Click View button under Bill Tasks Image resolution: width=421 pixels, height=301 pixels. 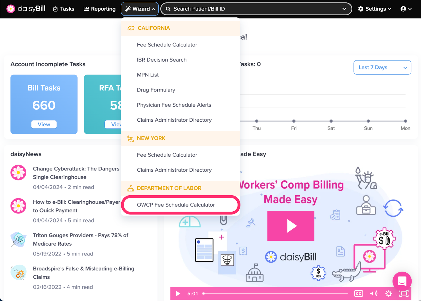pos(44,124)
